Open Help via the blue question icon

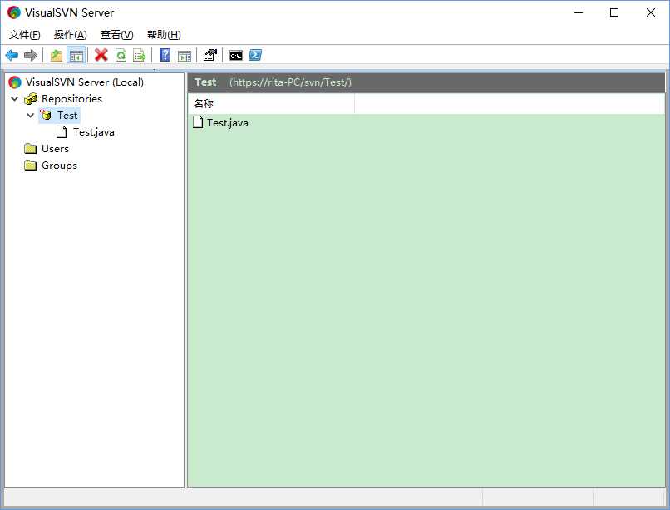(165, 55)
